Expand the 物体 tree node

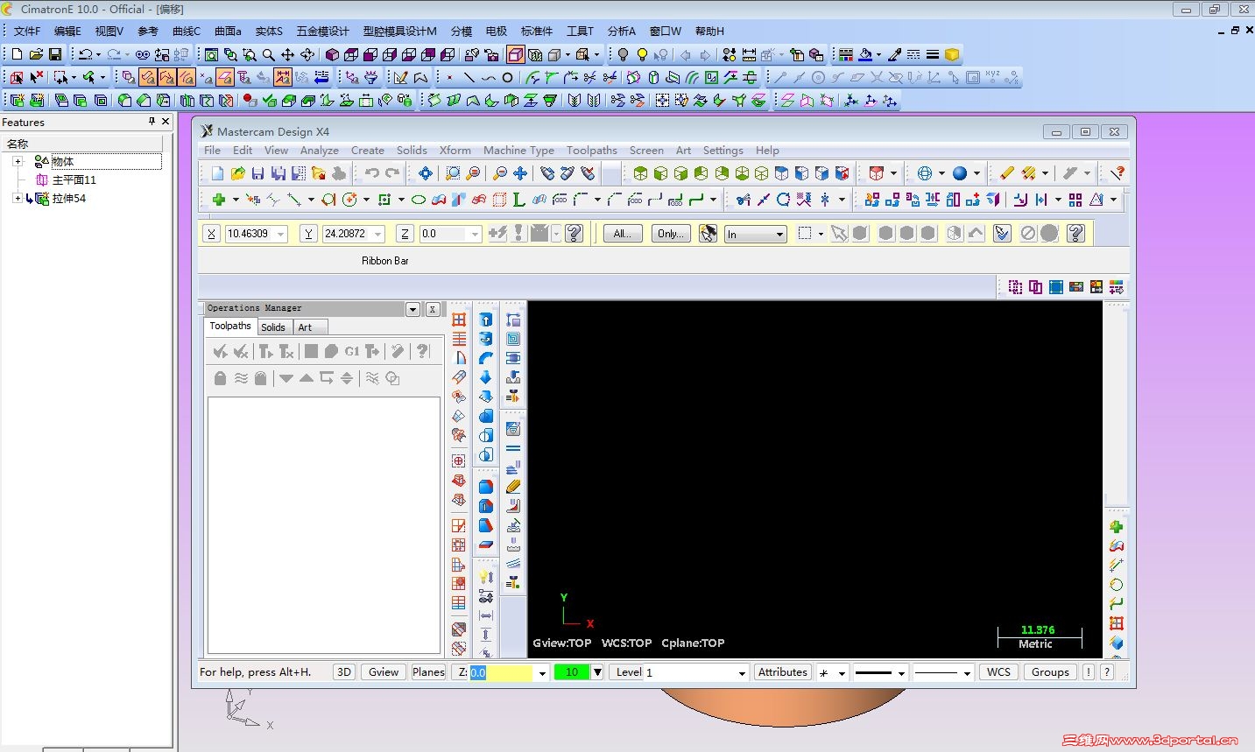click(x=18, y=161)
